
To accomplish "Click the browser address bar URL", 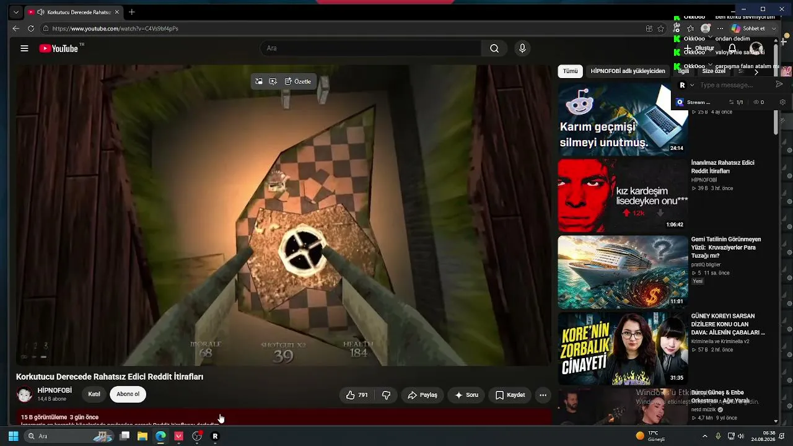I will (115, 28).
